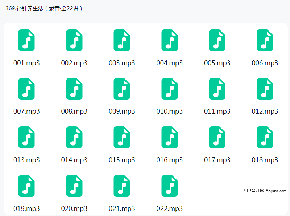Click the name 020.mp3
Viewport: 290px width, 216px height.
(x=74, y=209)
